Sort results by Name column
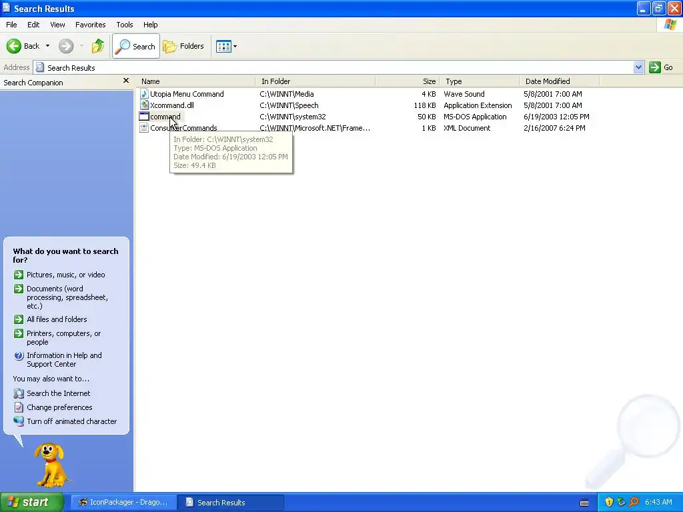683x512 pixels. coord(197,81)
